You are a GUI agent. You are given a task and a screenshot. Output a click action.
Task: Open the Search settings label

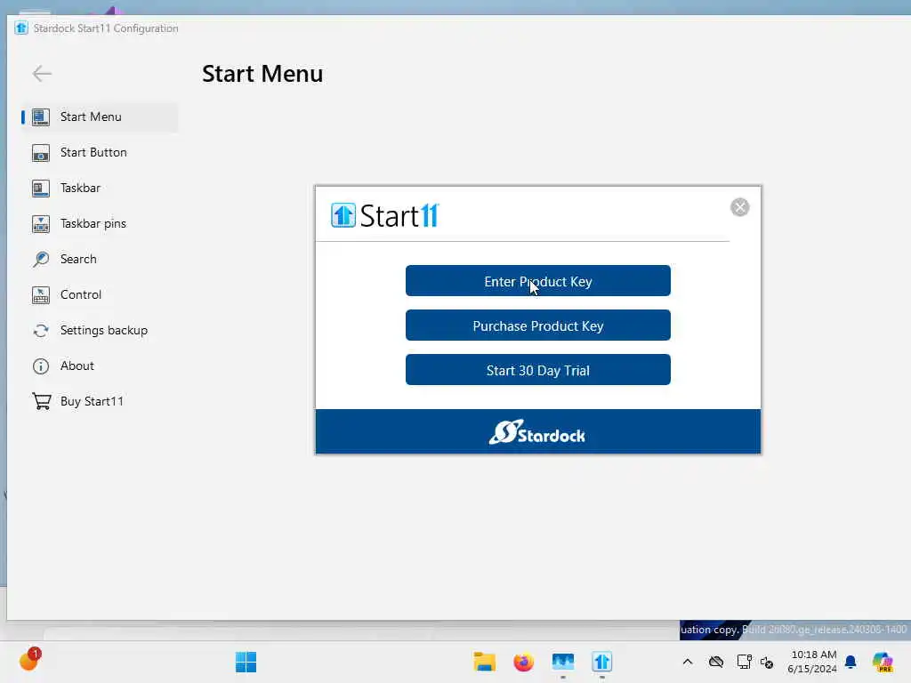tap(78, 259)
